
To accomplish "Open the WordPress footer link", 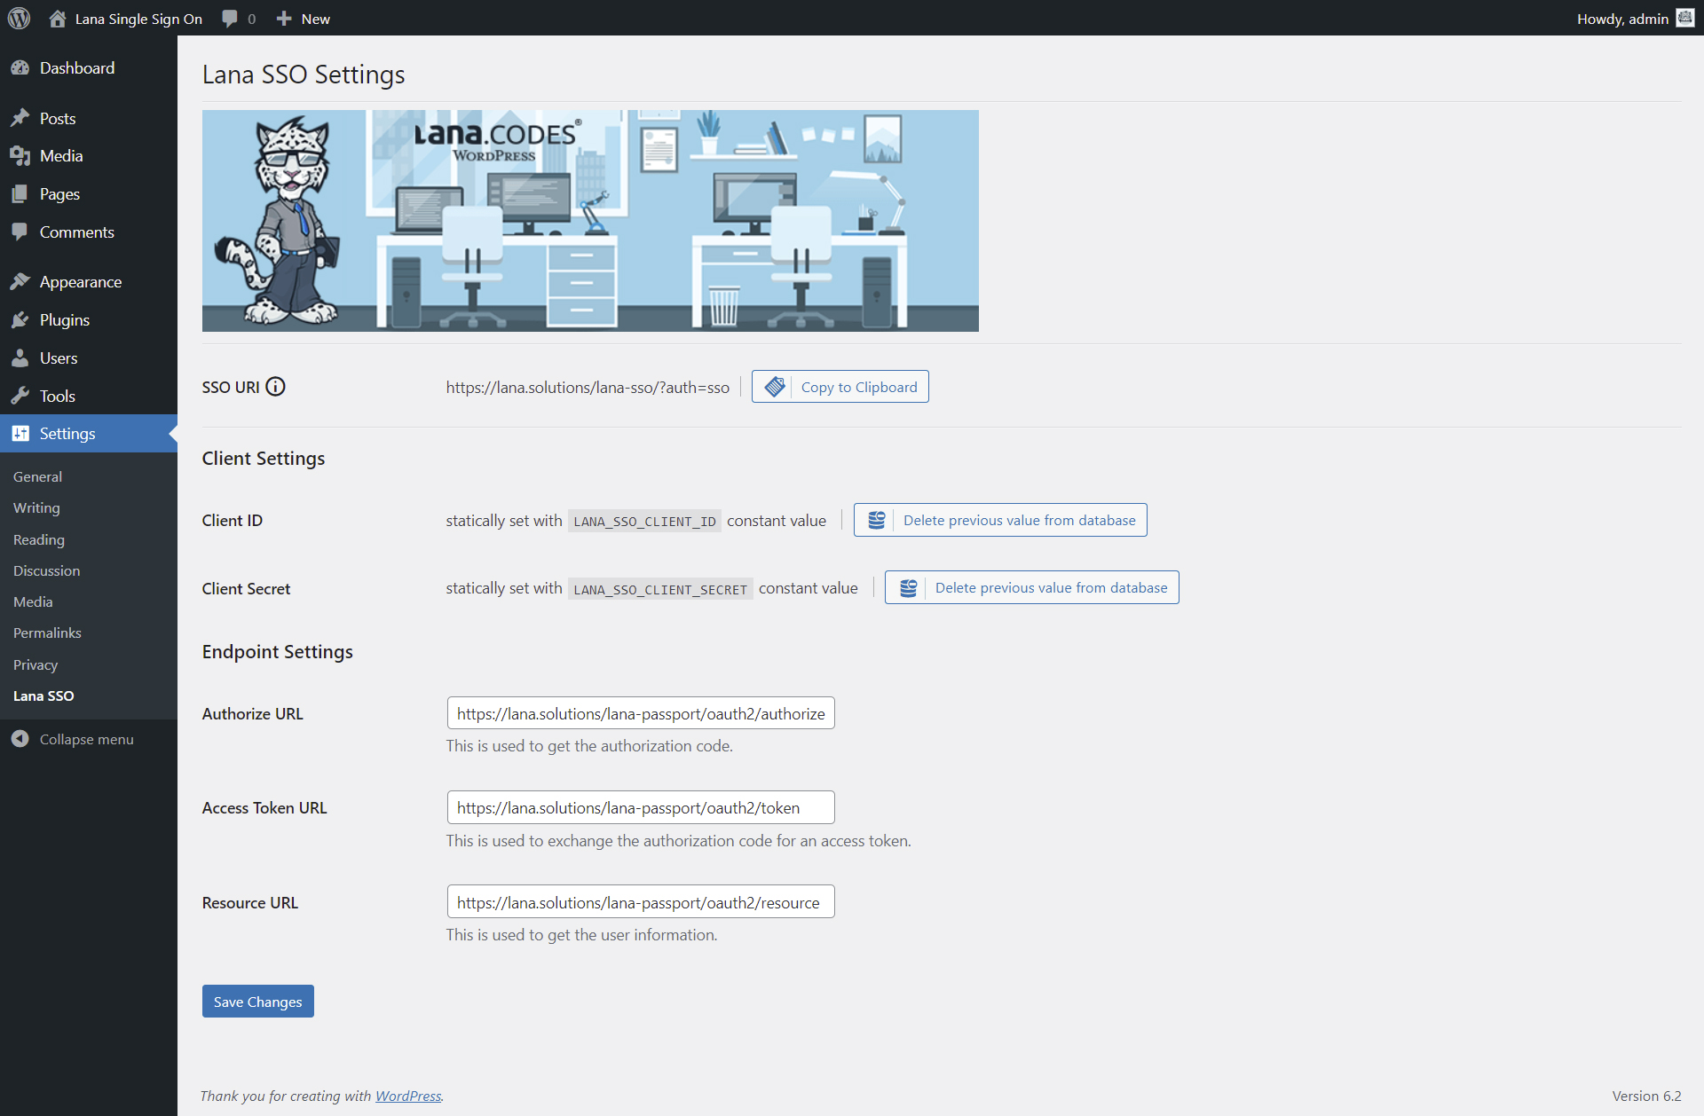I will (x=408, y=1096).
